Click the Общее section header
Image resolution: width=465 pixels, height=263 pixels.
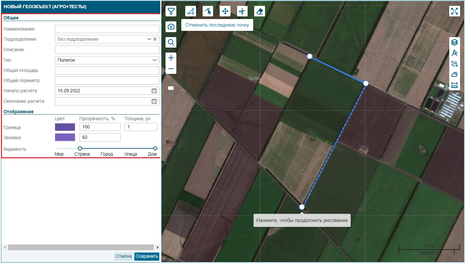(x=11, y=18)
